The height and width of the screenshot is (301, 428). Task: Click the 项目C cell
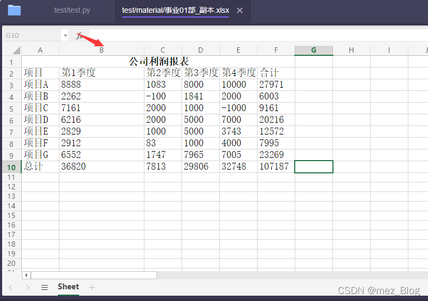point(40,108)
